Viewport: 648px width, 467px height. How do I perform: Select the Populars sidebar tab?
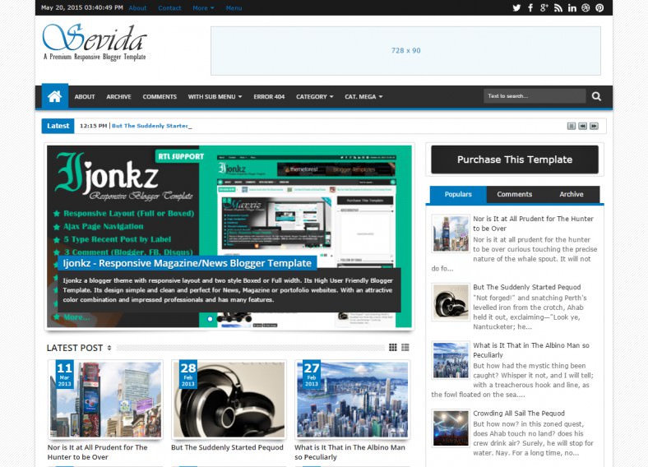pyautogui.click(x=458, y=194)
